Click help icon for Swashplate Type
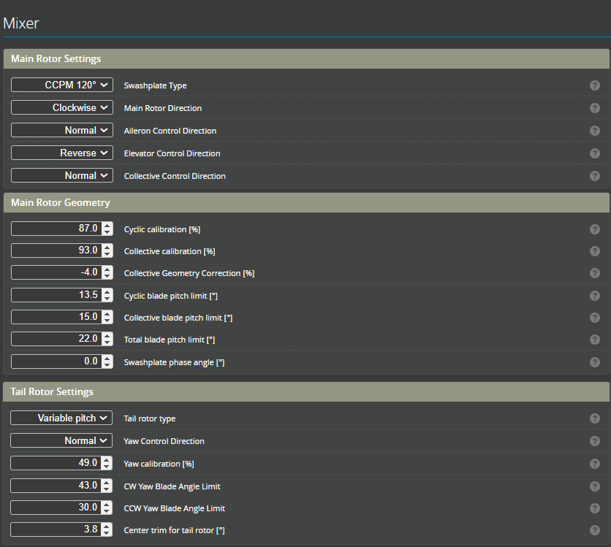 (595, 85)
